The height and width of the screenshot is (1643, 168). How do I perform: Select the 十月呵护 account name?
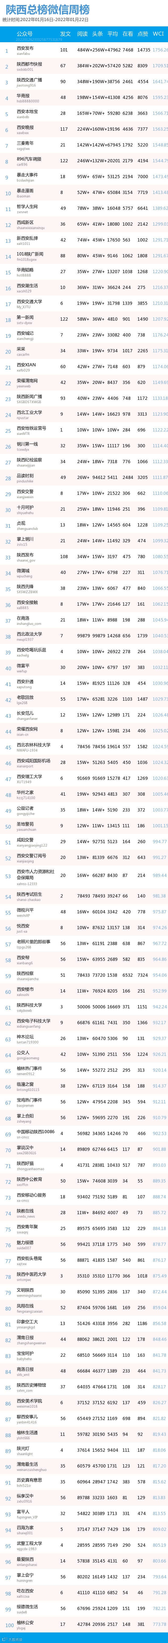pyautogui.click(x=25, y=507)
